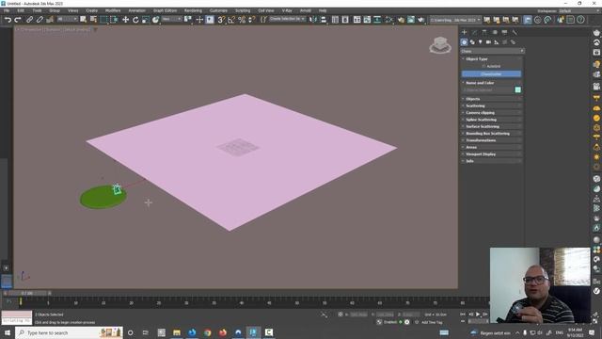Click the Redo arrow in main toolbar

tap(18, 20)
